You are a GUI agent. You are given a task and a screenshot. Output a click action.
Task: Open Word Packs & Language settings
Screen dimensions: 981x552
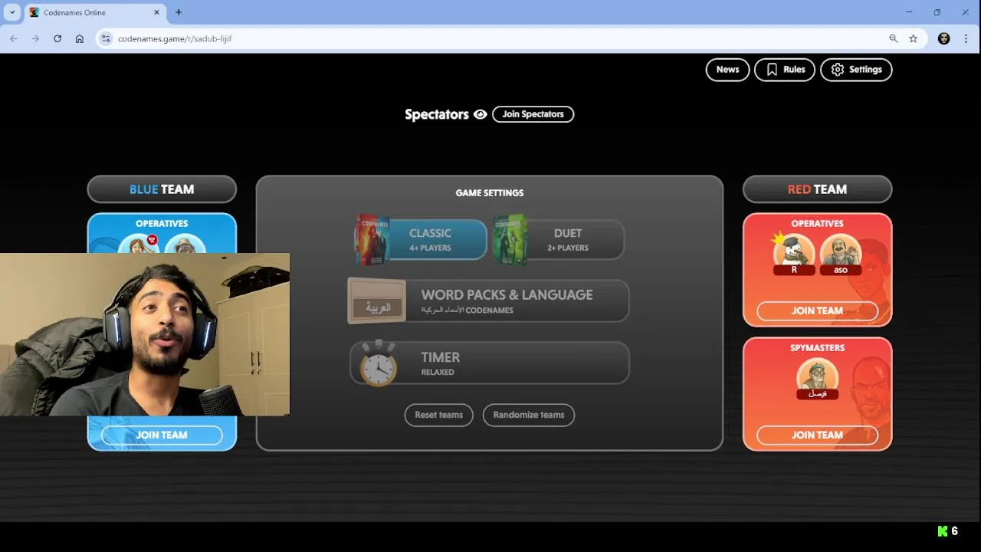click(x=488, y=301)
